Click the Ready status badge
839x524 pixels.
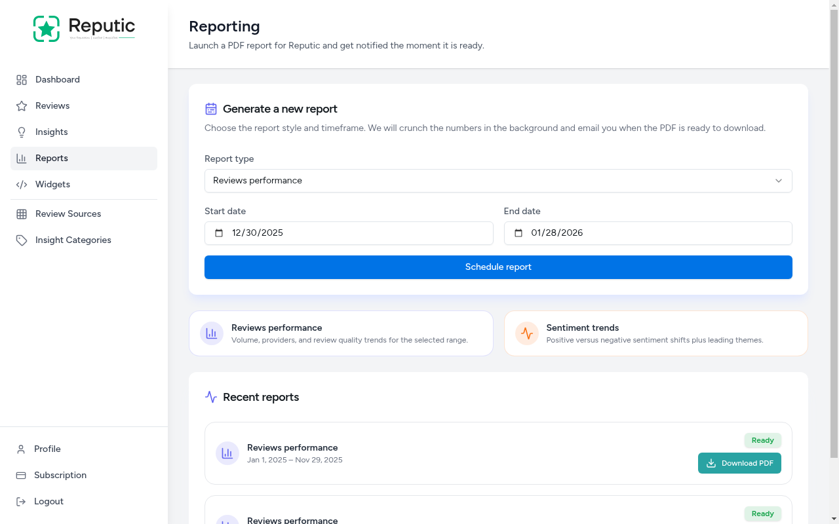tap(762, 440)
